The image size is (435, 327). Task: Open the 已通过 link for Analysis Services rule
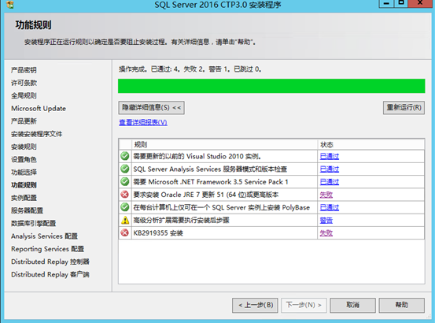330,169
